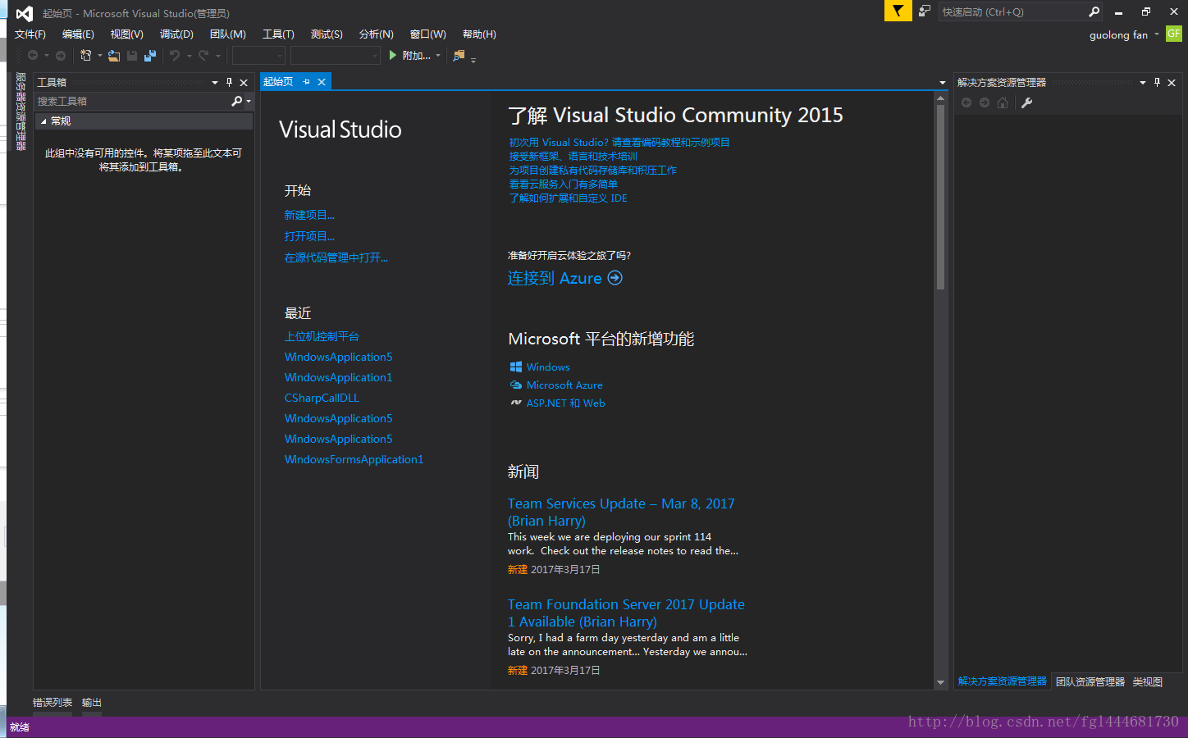Open the 调试(D) menu

[176, 34]
